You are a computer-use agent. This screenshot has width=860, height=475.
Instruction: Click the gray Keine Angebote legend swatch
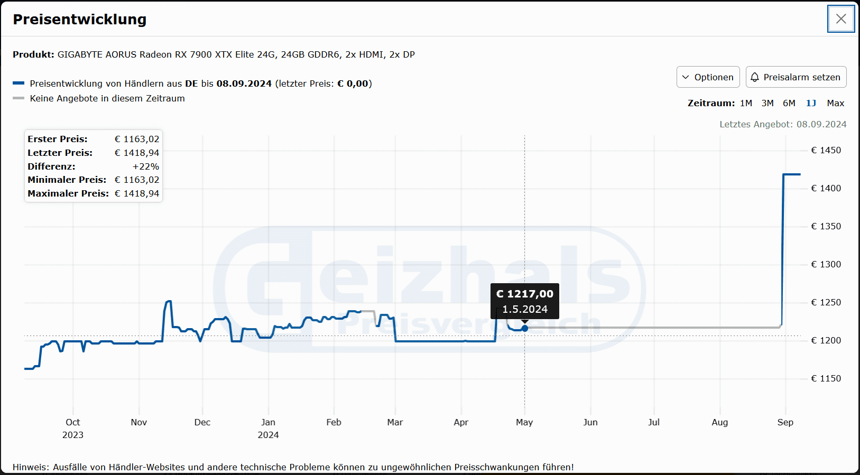pos(19,98)
